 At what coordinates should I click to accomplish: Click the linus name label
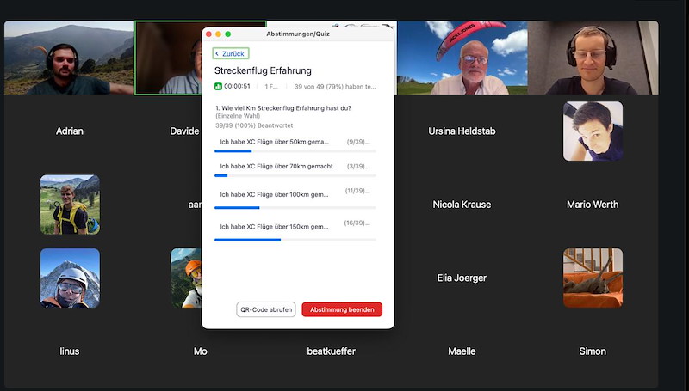70,351
